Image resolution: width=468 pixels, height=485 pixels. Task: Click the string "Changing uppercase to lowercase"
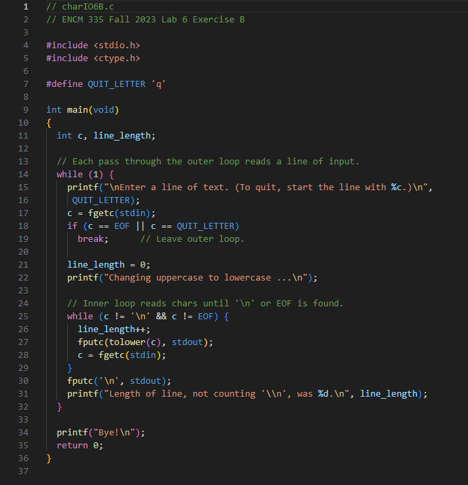[x=190, y=278]
